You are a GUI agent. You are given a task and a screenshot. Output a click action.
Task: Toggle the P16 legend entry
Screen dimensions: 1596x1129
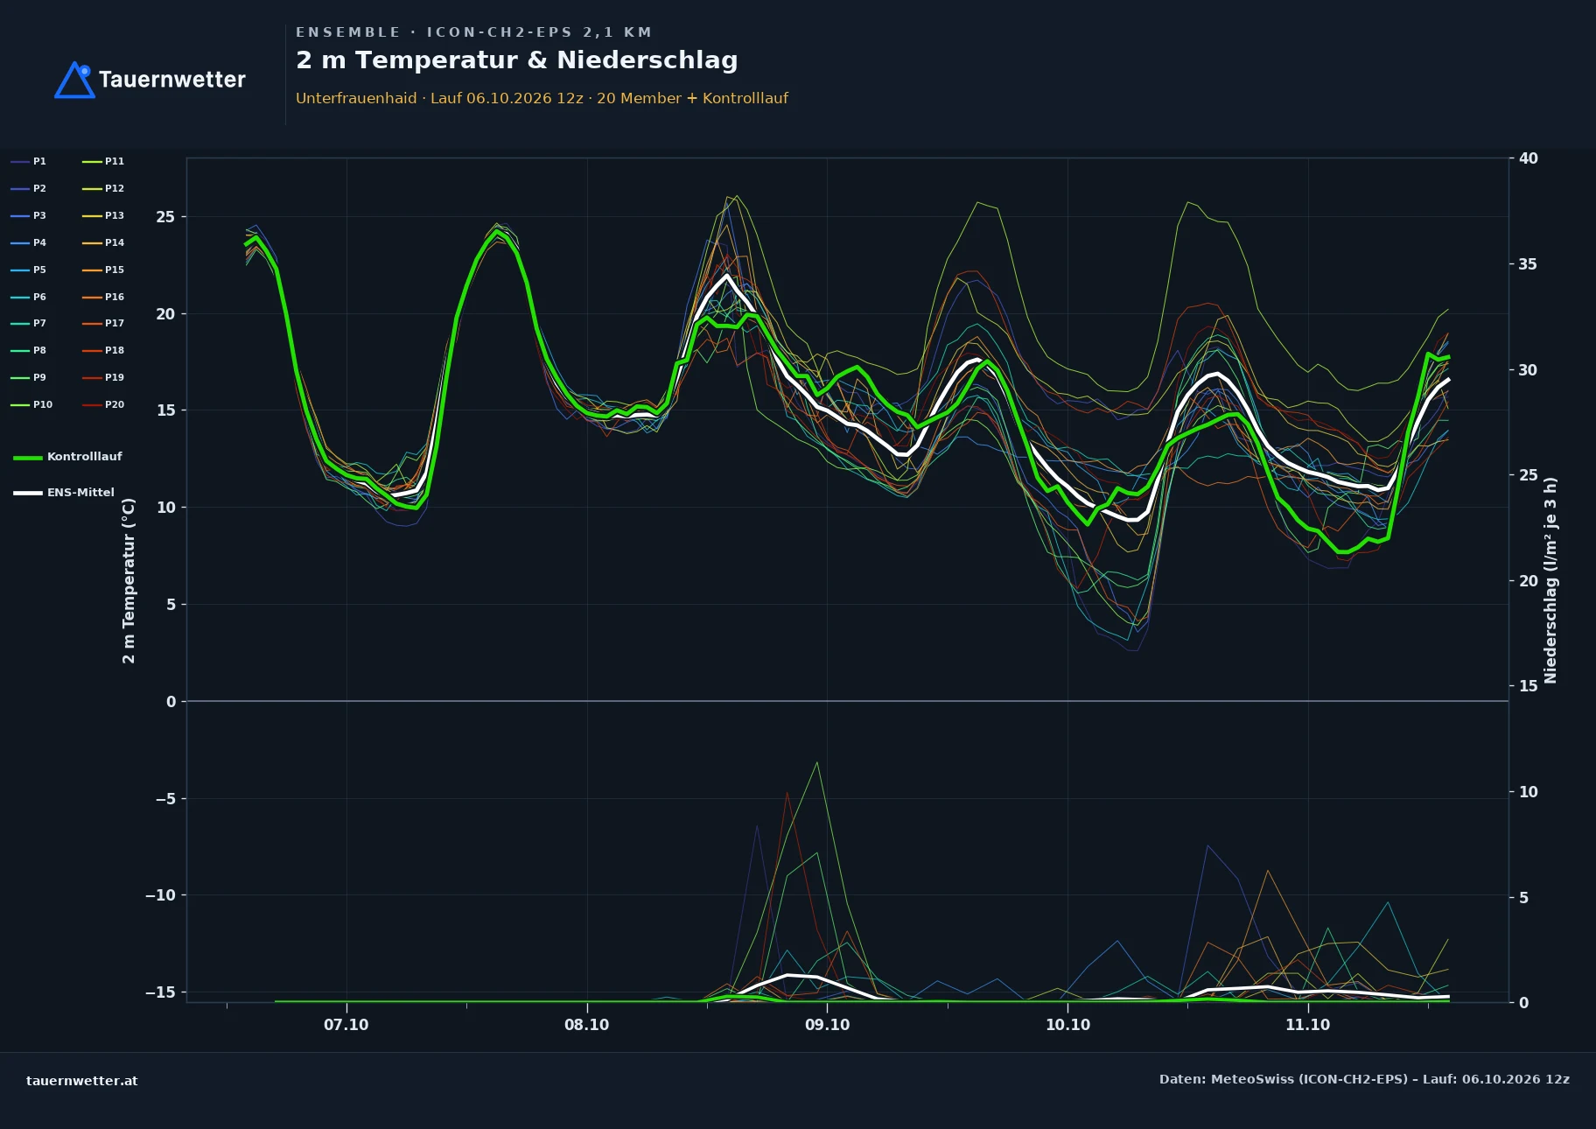[103, 297]
